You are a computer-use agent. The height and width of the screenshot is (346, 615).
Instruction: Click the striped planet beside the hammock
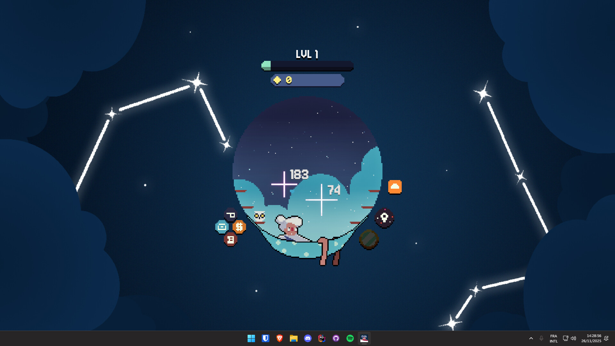(369, 239)
